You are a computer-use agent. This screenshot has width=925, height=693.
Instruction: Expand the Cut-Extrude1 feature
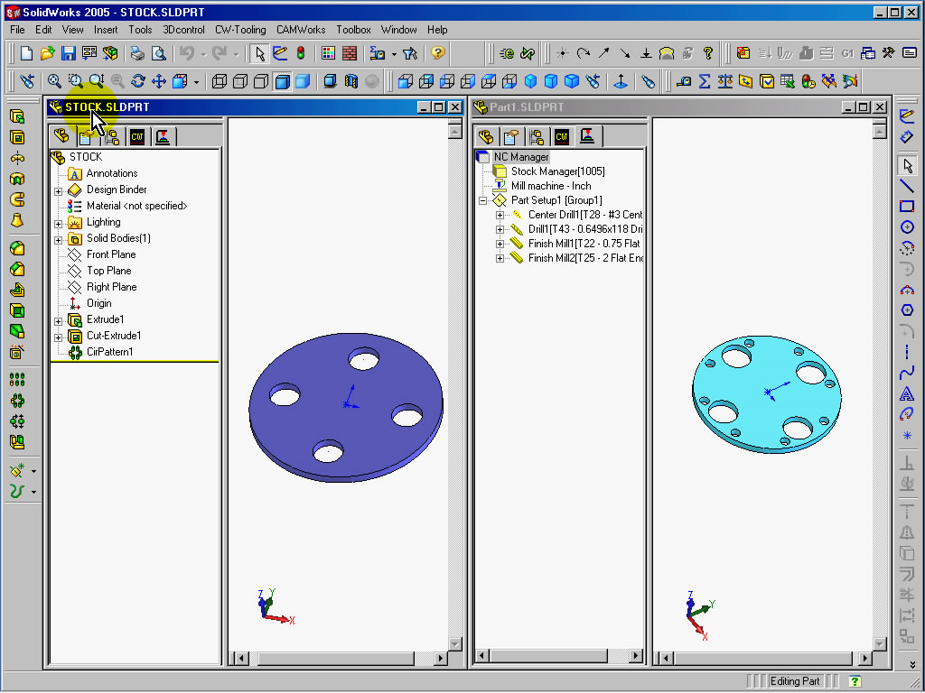click(59, 337)
